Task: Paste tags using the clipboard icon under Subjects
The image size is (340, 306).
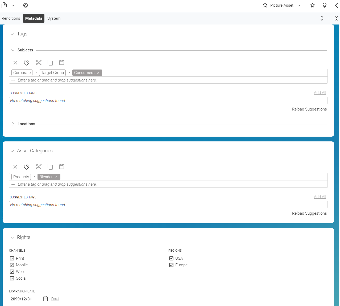Action: pos(61,62)
